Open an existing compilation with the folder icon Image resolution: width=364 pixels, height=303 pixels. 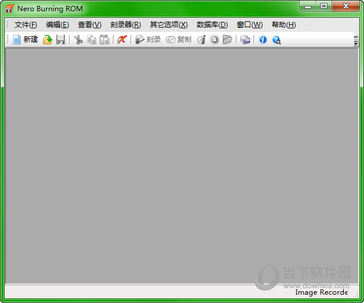click(48, 40)
